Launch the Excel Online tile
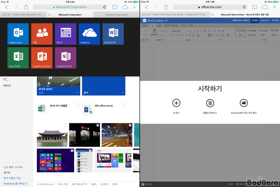 [18, 58]
